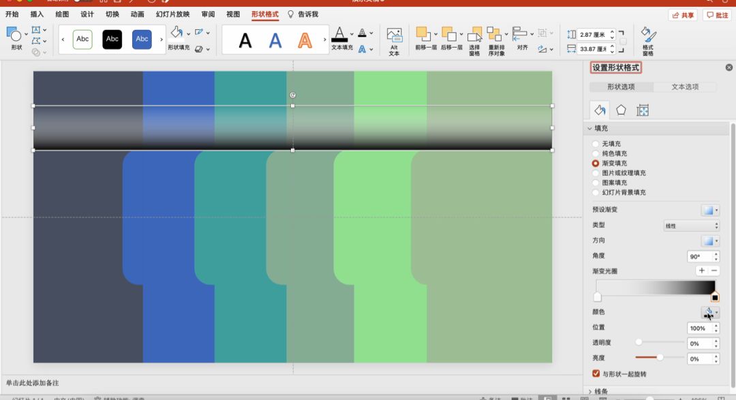Viewport: 736px width, 400px height.
Task: Collapse the 填充 section
Action: click(589, 128)
